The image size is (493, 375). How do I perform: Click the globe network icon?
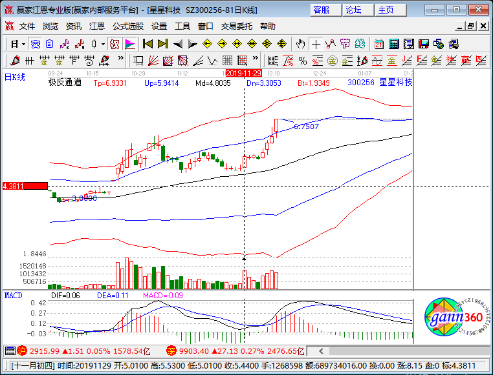[x=438, y=44]
